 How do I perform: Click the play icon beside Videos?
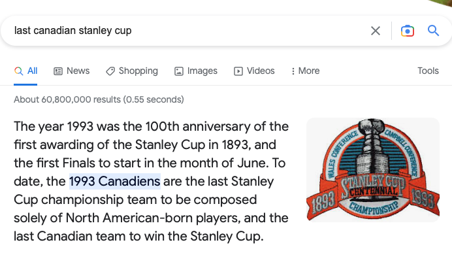(x=238, y=71)
